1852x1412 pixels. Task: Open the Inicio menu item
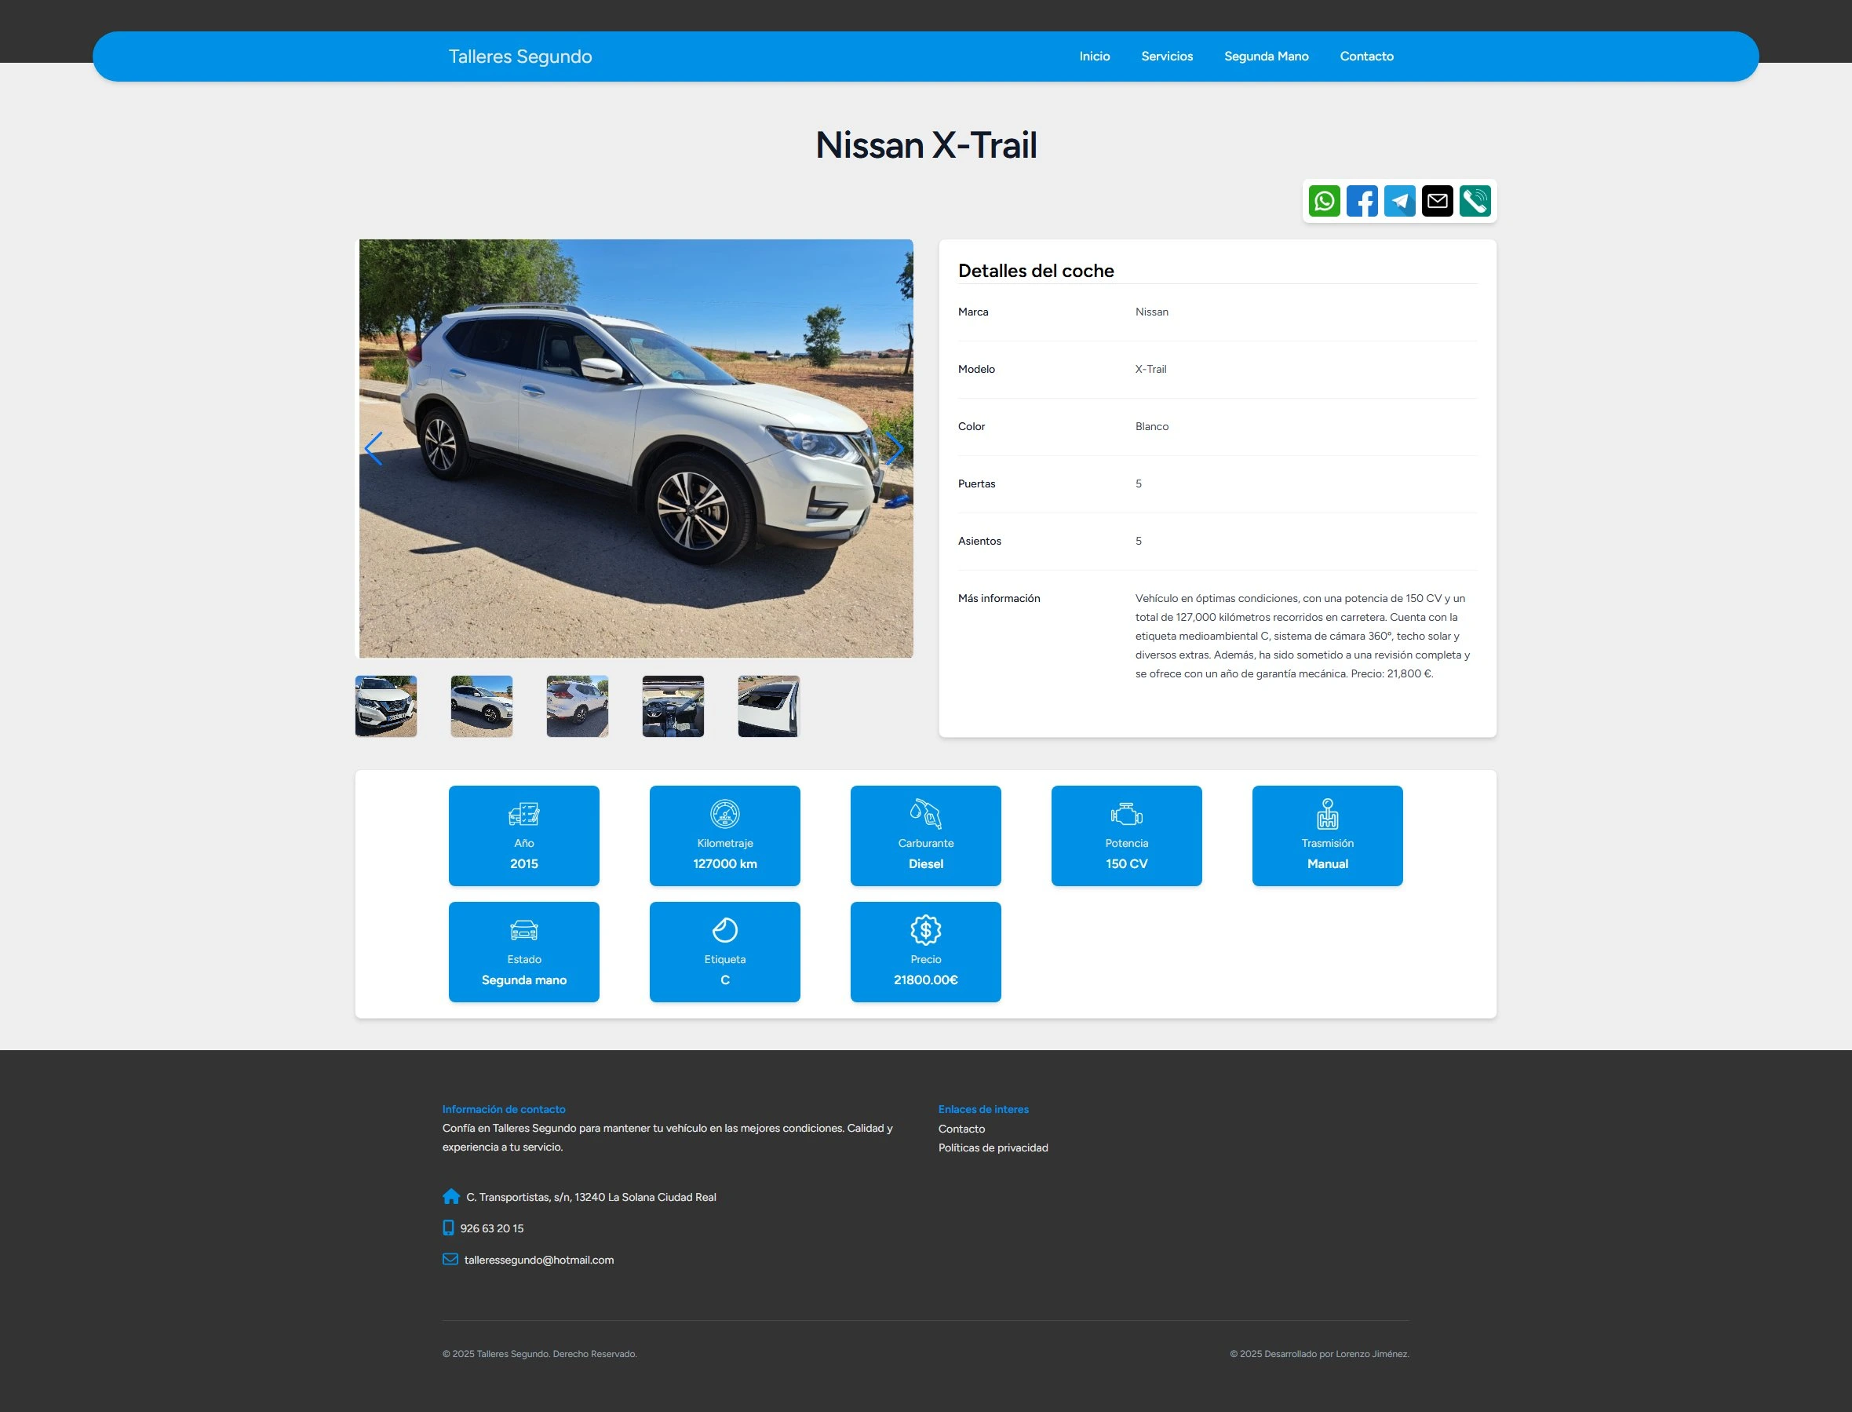click(x=1095, y=57)
